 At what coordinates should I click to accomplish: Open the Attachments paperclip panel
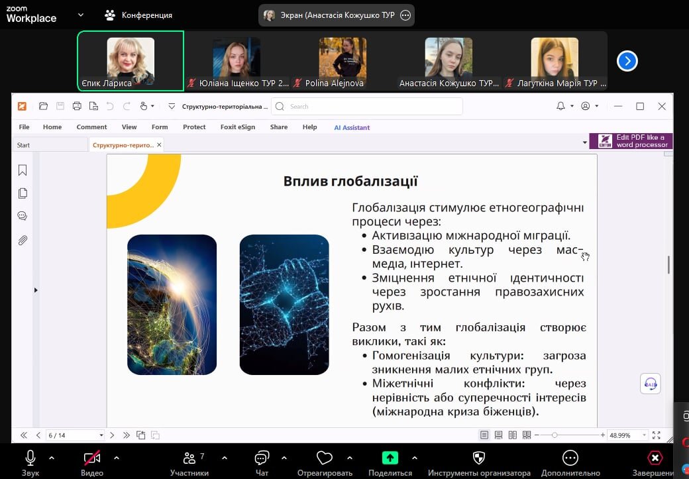click(x=23, y=240)
